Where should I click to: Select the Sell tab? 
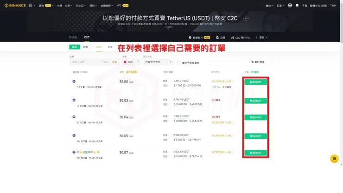85,47
